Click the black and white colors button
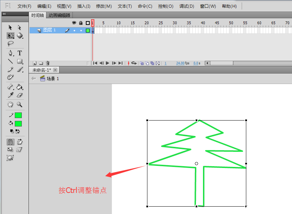292x214 pixels. 12,131
